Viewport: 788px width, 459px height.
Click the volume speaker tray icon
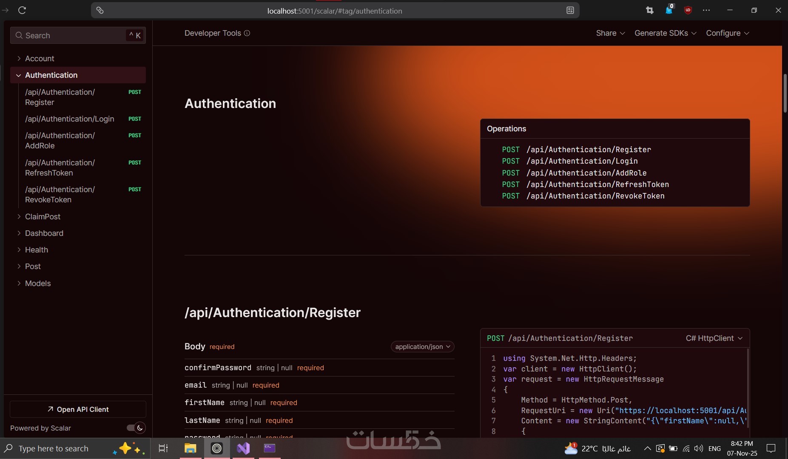point(698,448)
